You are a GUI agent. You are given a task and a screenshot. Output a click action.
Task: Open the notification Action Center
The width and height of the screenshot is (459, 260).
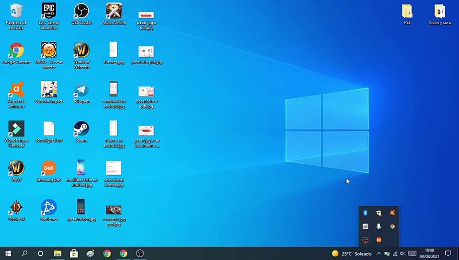pos(448,253)
